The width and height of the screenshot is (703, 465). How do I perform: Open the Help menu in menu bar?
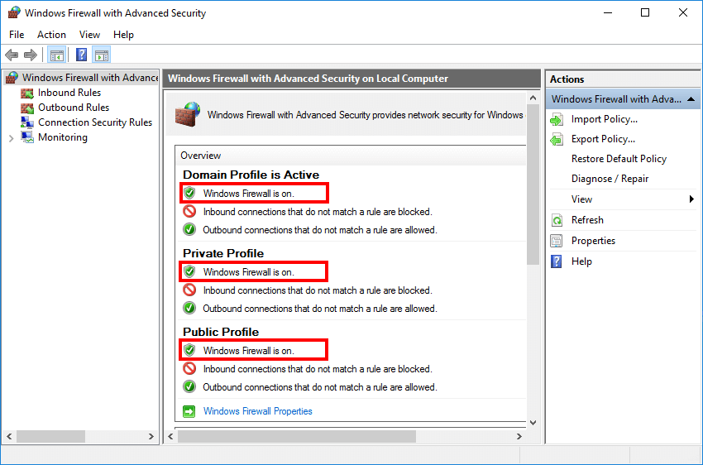[x=123, y=35]
